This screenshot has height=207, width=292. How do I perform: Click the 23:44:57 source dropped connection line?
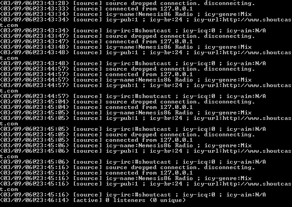coord(127,69)
